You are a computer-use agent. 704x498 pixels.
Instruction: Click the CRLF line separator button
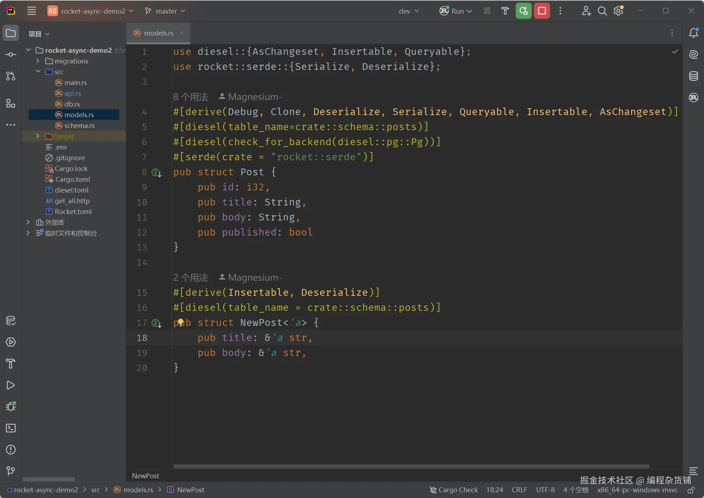coord(519,490)
